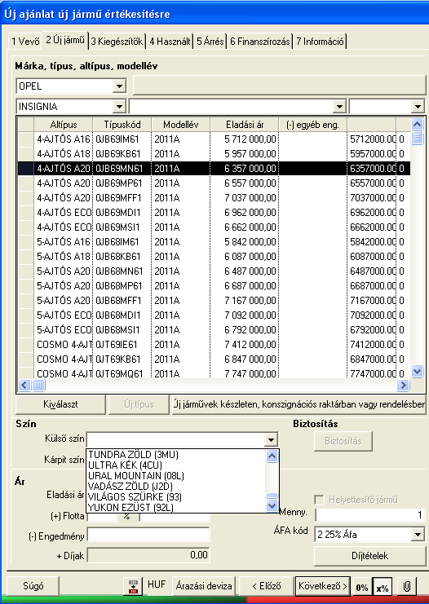The width and height of the screenshot is (429, 604).
Task: Choose VADÁSZ ZÖLD (J2D) color
Action: tap(176, 487)
